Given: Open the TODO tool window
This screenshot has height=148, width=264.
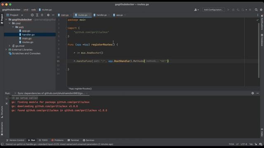Looking at the screenshot, I should click(x=43, y=140).
